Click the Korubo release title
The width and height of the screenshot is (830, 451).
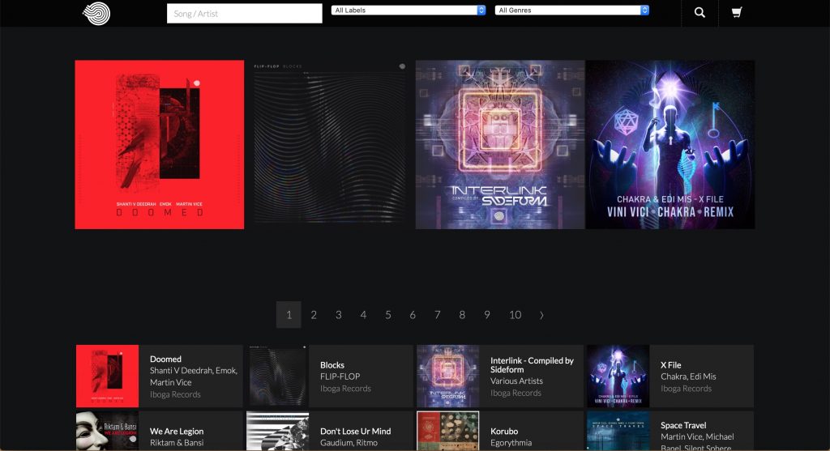click(x=504, y=432)
